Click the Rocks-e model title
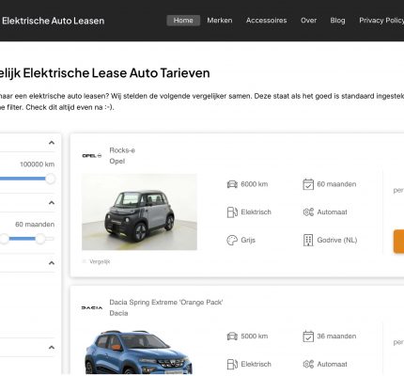The image size is (404, 376). 122,150
